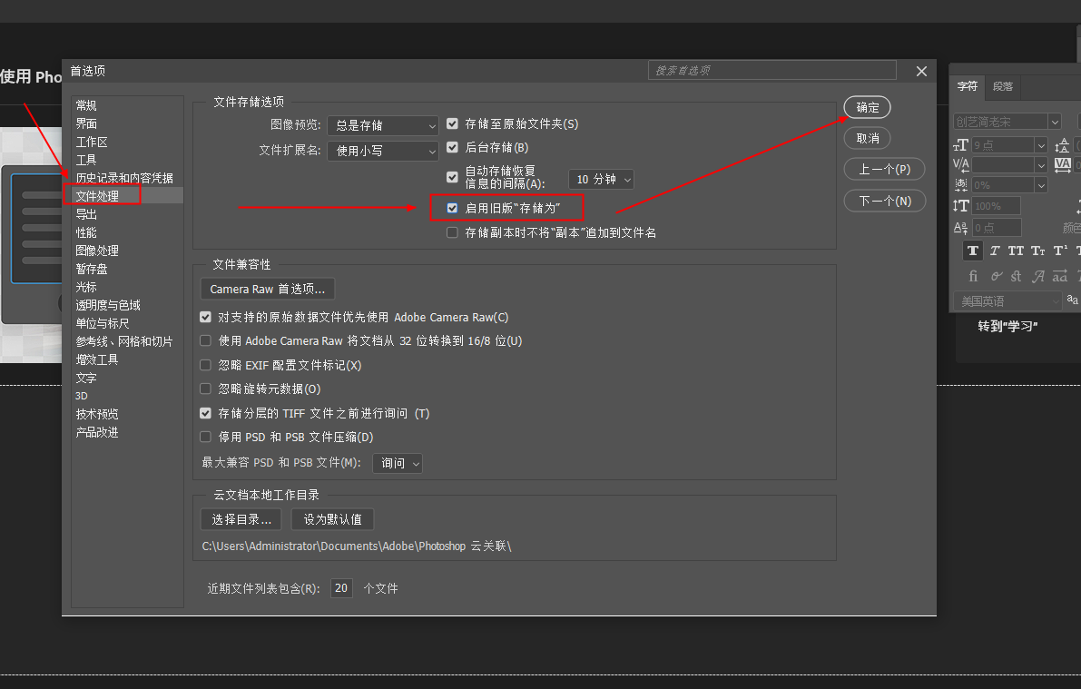Image resolution: width=1081 pixels, height=689 pixels.
Task: Enable all caps formatting
Action: tap(1017, 251)
